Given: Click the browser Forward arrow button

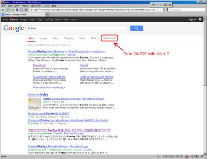Looking at the screenshot, I should [x=8, y=10].
